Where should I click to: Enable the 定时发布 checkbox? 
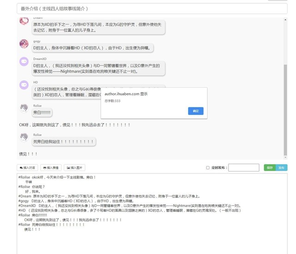point(208,168)
